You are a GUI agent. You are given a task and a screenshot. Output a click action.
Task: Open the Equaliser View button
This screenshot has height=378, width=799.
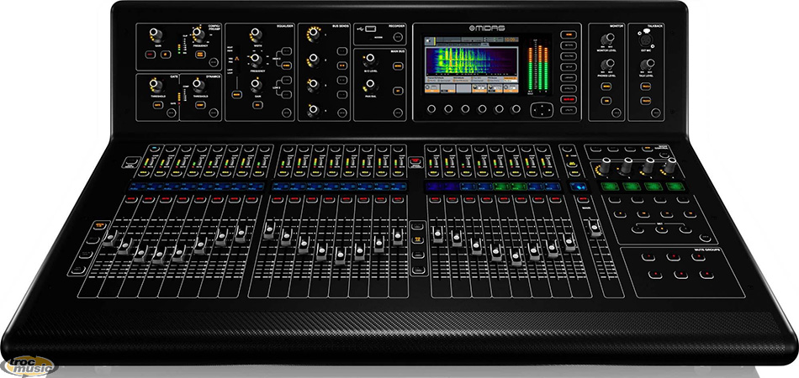click(287, 113)
